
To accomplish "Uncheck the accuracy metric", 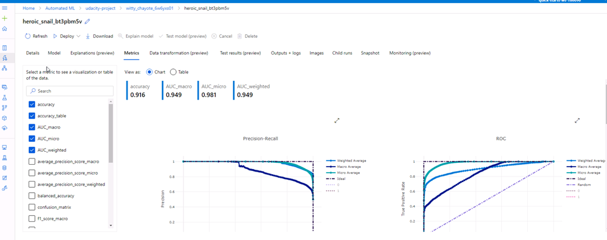I will coord(32,104).
